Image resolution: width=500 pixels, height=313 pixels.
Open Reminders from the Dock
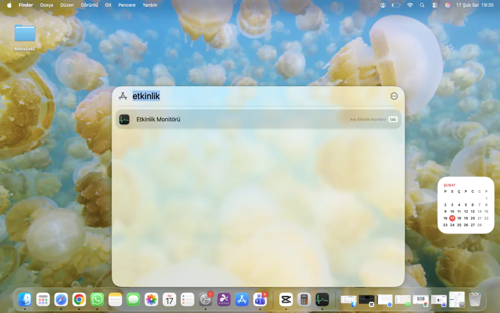click(187, 300)
